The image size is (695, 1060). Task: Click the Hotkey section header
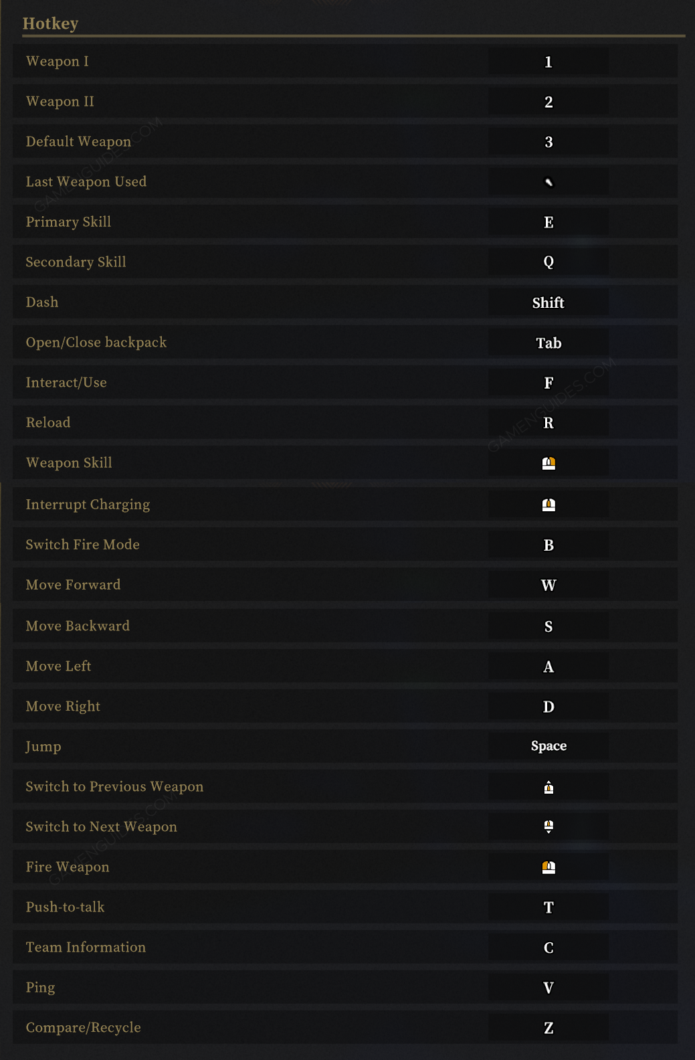(50, 23)
